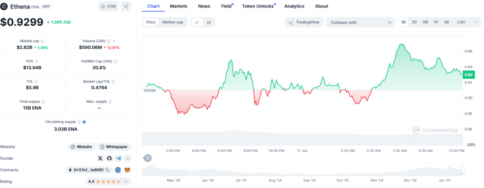Switch to candlestick chart icon
Viewport: 484px width, 188px height.
tap(208, 22)
